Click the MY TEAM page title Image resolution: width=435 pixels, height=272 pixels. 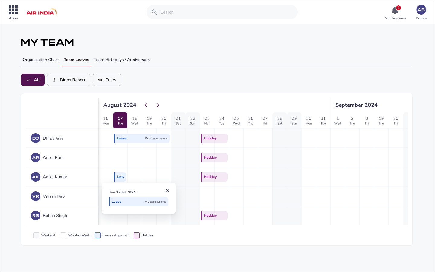pos(47,43)
